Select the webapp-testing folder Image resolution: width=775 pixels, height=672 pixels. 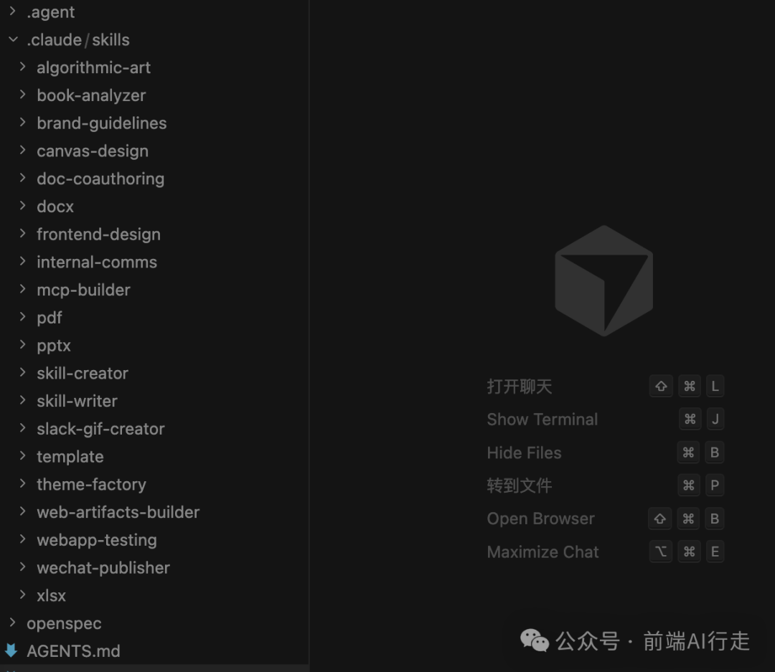[x=97, y=539]
